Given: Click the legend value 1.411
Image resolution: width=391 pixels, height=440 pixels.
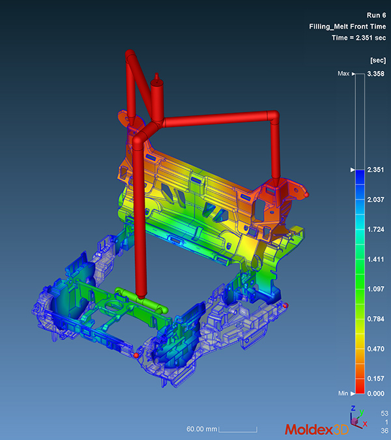Looking at the screenshot, I should tap(376, 259).
